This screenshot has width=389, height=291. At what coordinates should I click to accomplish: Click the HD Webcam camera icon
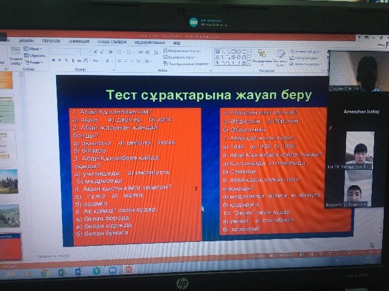click(x=193, y=22)
